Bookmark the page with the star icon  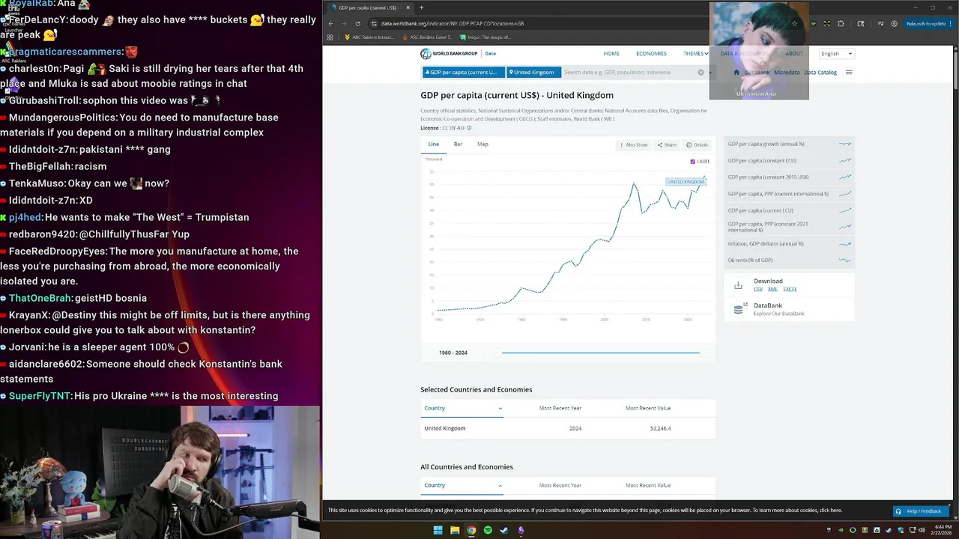click(x=795, y=23)
